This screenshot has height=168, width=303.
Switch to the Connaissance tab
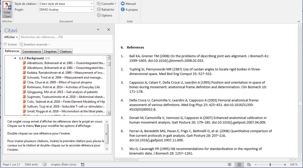pyautogui.click(x=31, y=52)
